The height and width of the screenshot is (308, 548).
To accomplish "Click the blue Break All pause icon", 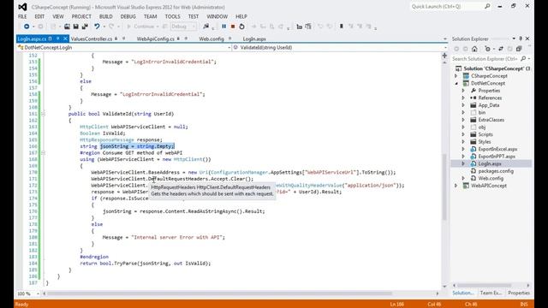I will pos(224,27).
